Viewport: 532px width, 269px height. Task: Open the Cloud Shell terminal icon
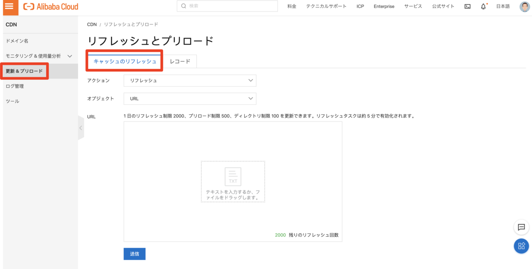pos(467,7)
